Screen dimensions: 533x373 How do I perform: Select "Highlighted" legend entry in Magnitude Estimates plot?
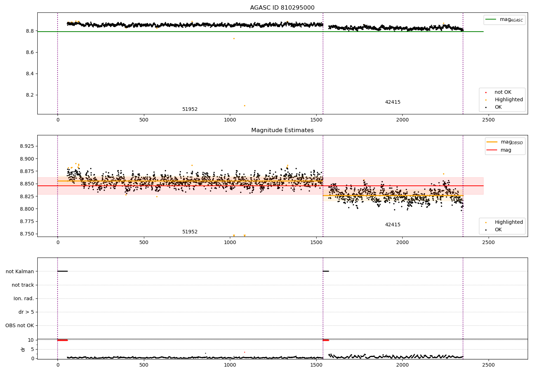point(504,222)
